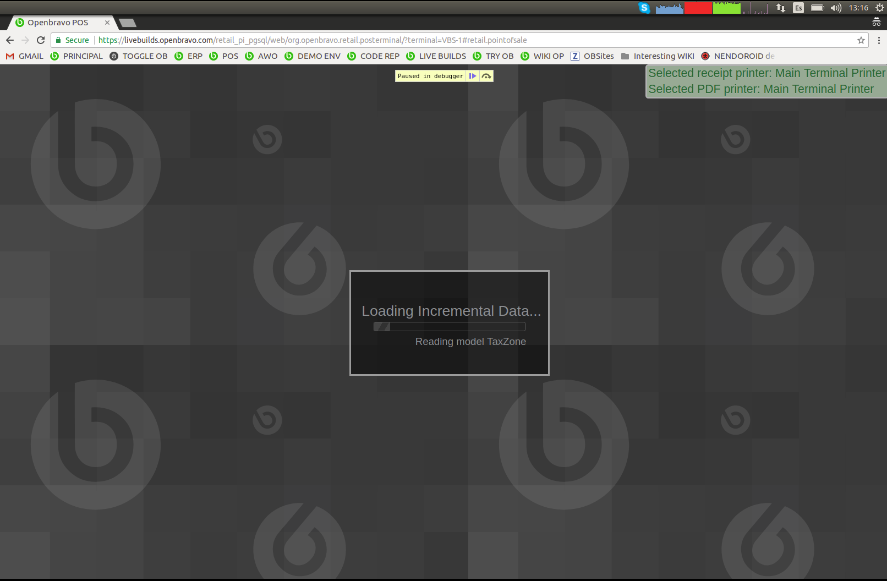Resume script execution in the debugger overlay
887x581 pixels.
473,76
